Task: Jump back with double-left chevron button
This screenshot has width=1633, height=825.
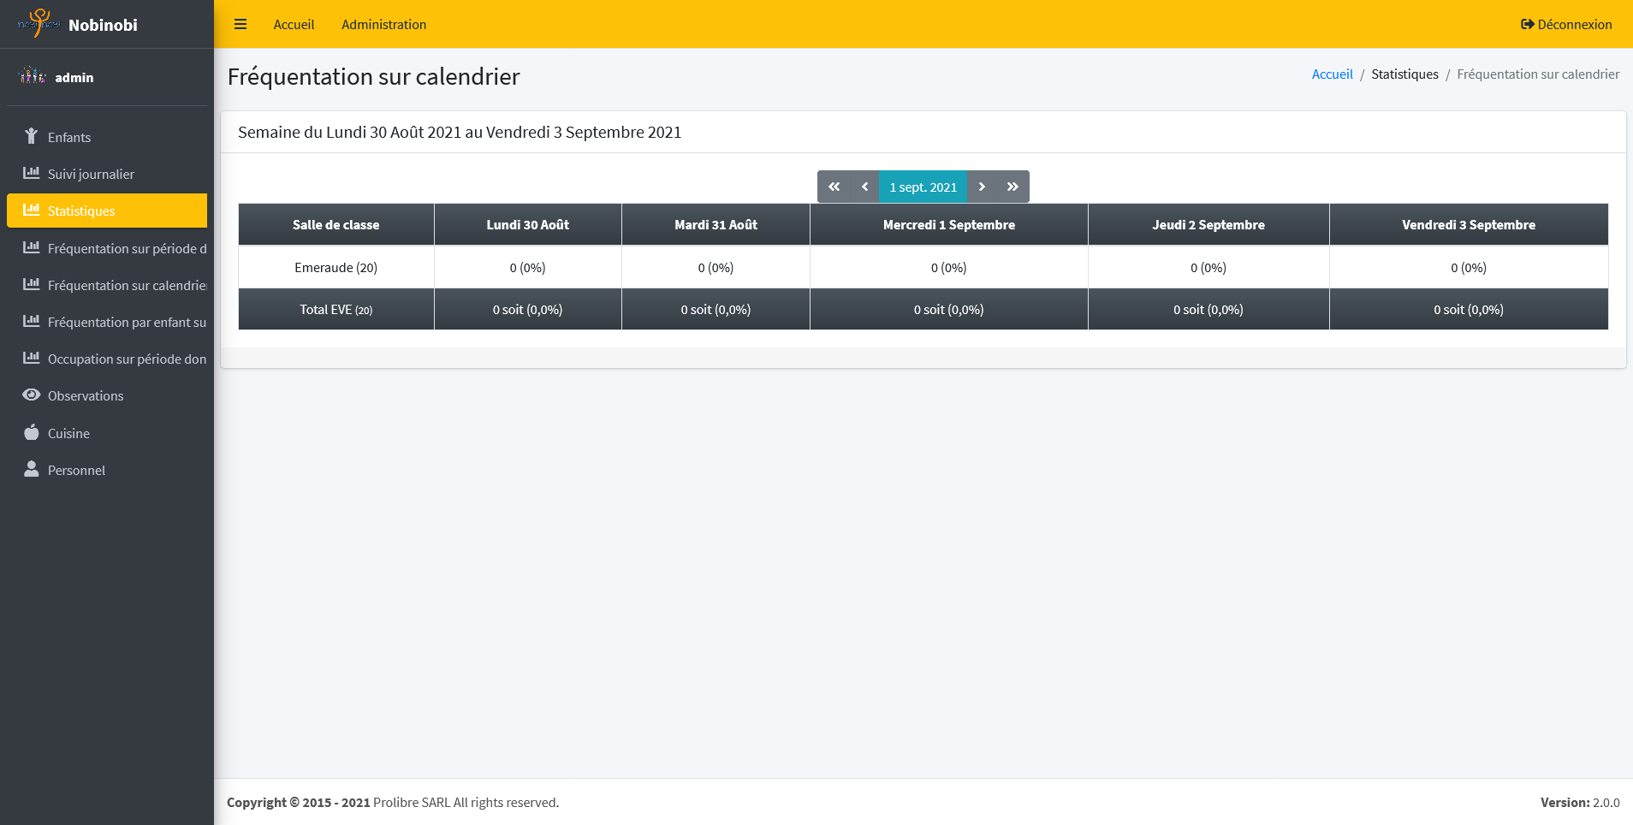Action: pos(834,187)
